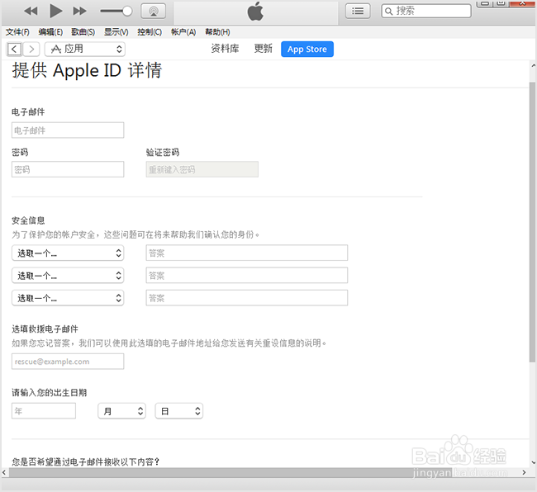Click the third 答案 answer field
The width and height of the screenshot is (537, 492).
pos(247,298)
